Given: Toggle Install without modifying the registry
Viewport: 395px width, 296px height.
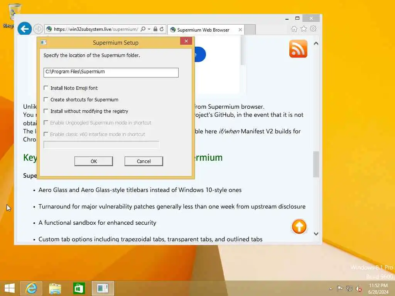Looking at the screenshot, I should 46,111.
